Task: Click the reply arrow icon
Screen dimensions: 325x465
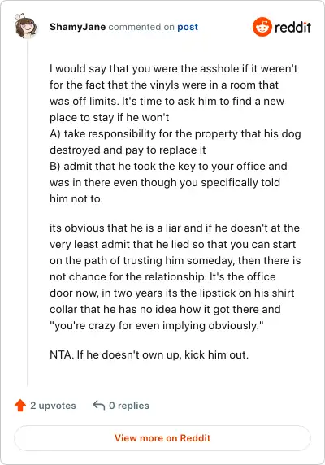Action: pyautogui.click(x=99, y=405)
